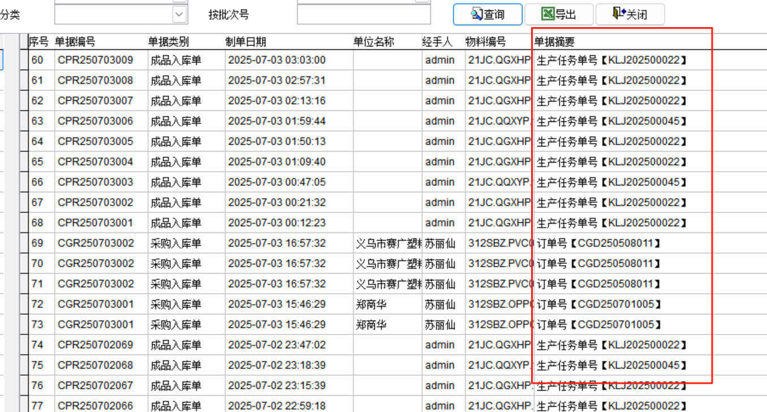The width and height of the screenshot is (767, 412).
Task: Sort by the 制单日期 column header
Action: pyautogui.click(x=245, y=42)
